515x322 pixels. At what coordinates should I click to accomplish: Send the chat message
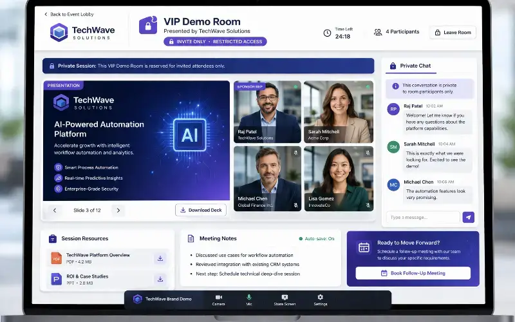coord(469,217)
